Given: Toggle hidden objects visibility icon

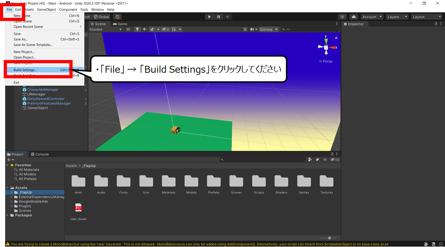Looking at the screenshot, I should [165, 30].
